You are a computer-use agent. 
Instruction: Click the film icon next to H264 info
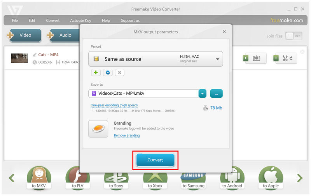point(58,62)
